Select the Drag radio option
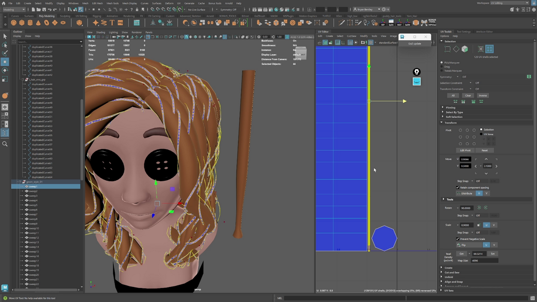This screenshot has width=537, height=302. click(442, 67)
